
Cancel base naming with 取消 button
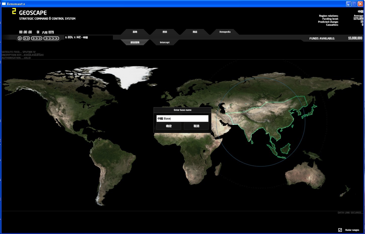coord(196,126)
